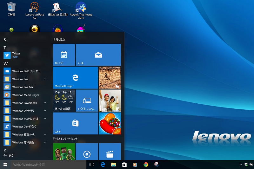254x169 pixels.
Task: Open Lenovo VeriFace 4.0 desktop shortcut
Action: pos(35,10)
